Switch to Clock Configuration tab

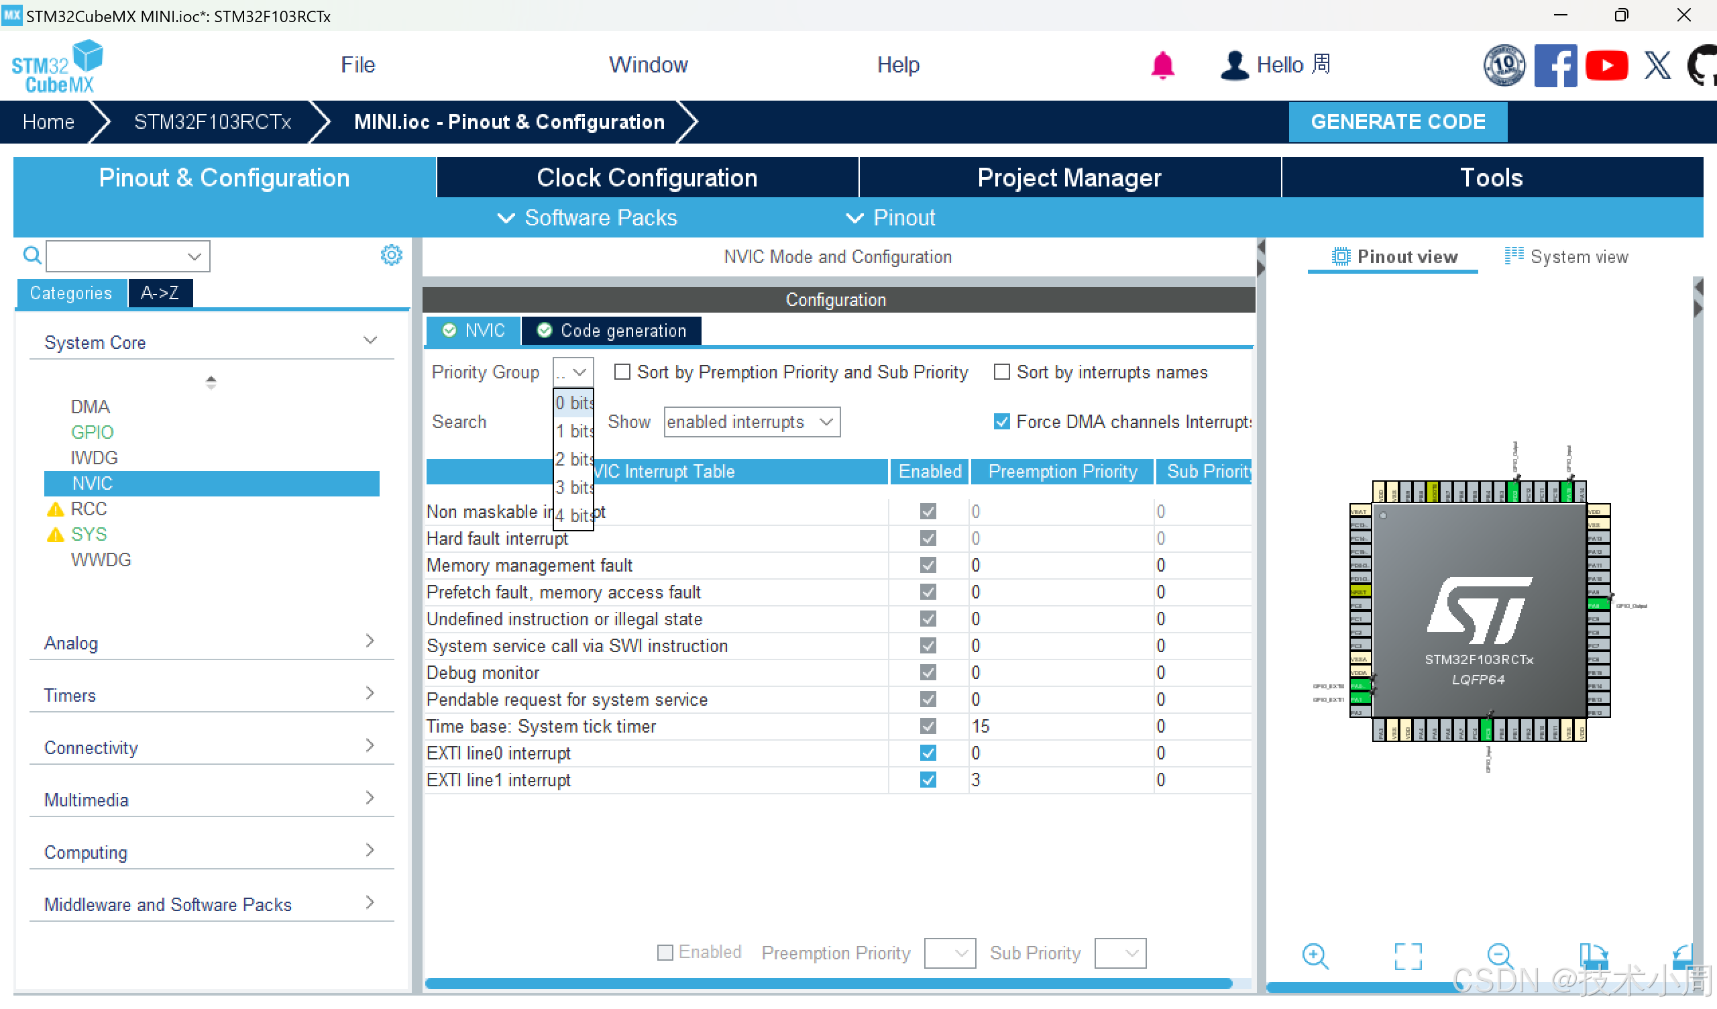(x=647, y=178)
